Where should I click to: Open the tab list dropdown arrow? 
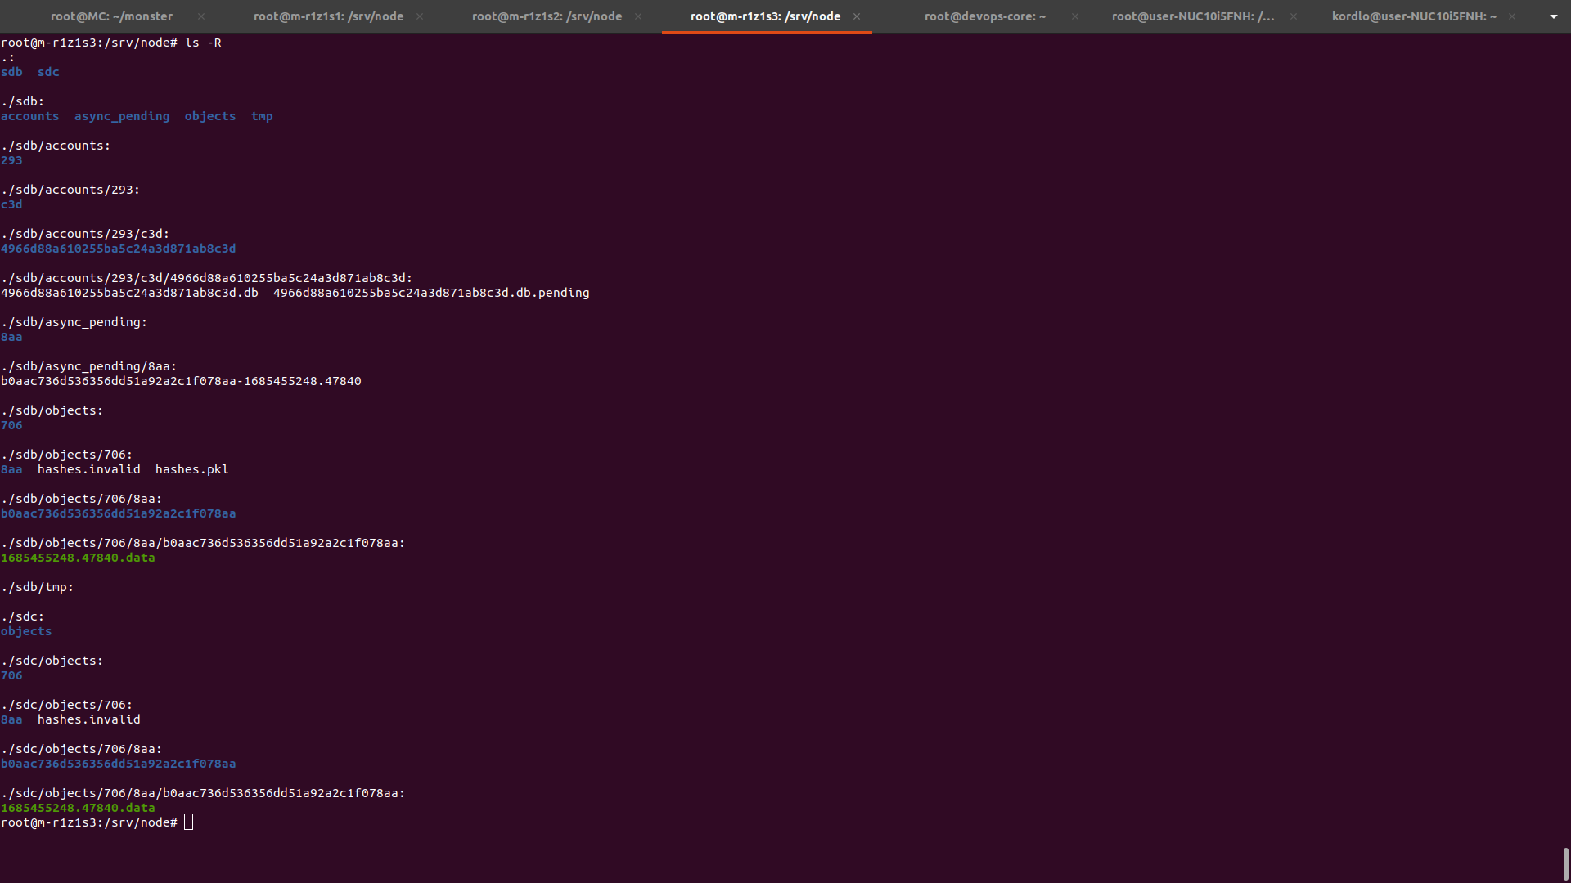point(1553,16)
